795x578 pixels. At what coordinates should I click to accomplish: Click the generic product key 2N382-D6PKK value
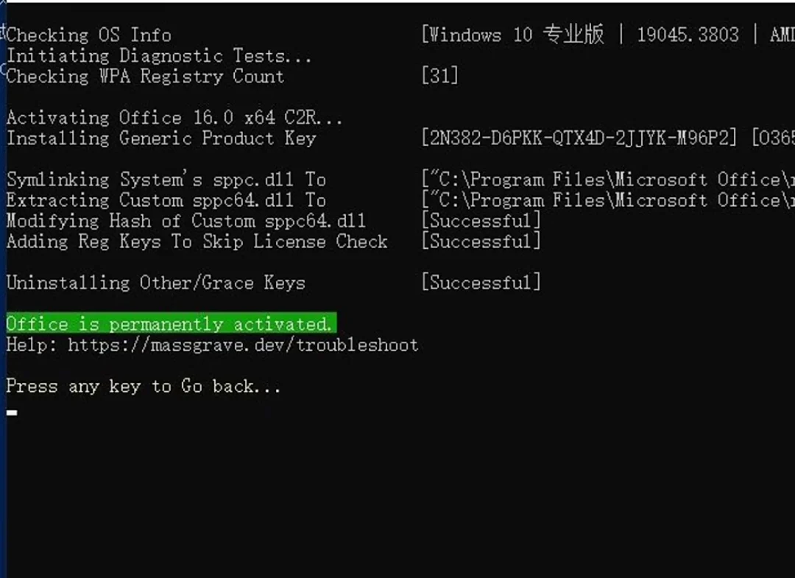(x=579, y=138)
